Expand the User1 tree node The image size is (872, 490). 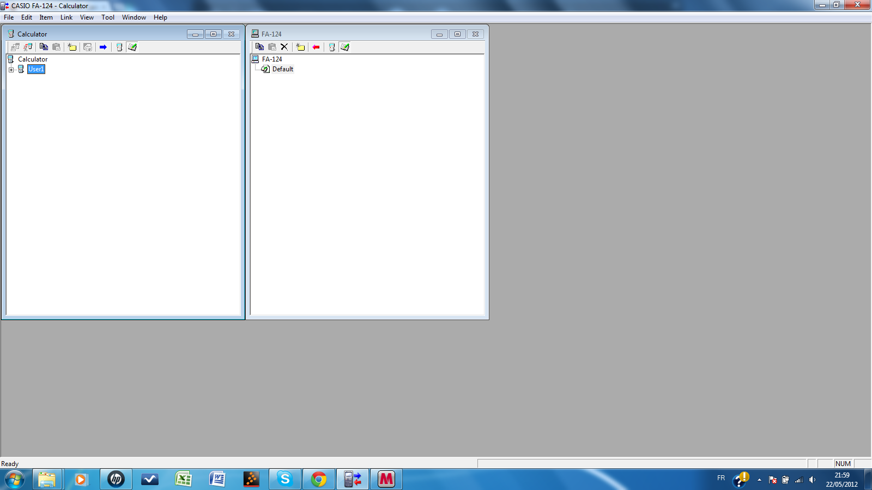tap(11, 70)
